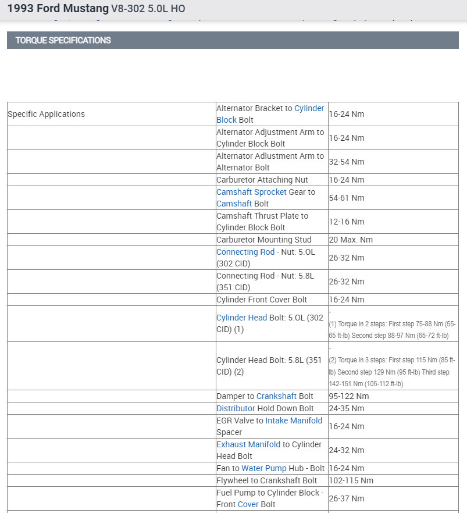Click the 1993 Ford Mustang page title

click(58, 9)
